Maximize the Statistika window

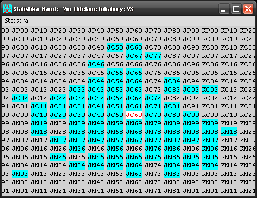pyautogui.click(x=236, y=9)
